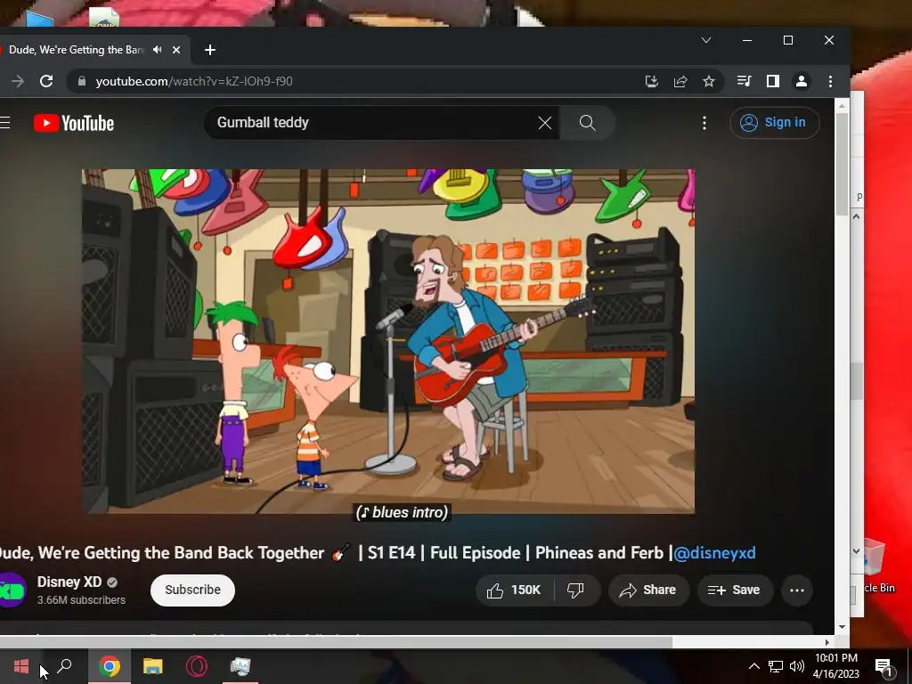Open the volume control in the tray
912x684 pixels.
click(x=797, y=666)
